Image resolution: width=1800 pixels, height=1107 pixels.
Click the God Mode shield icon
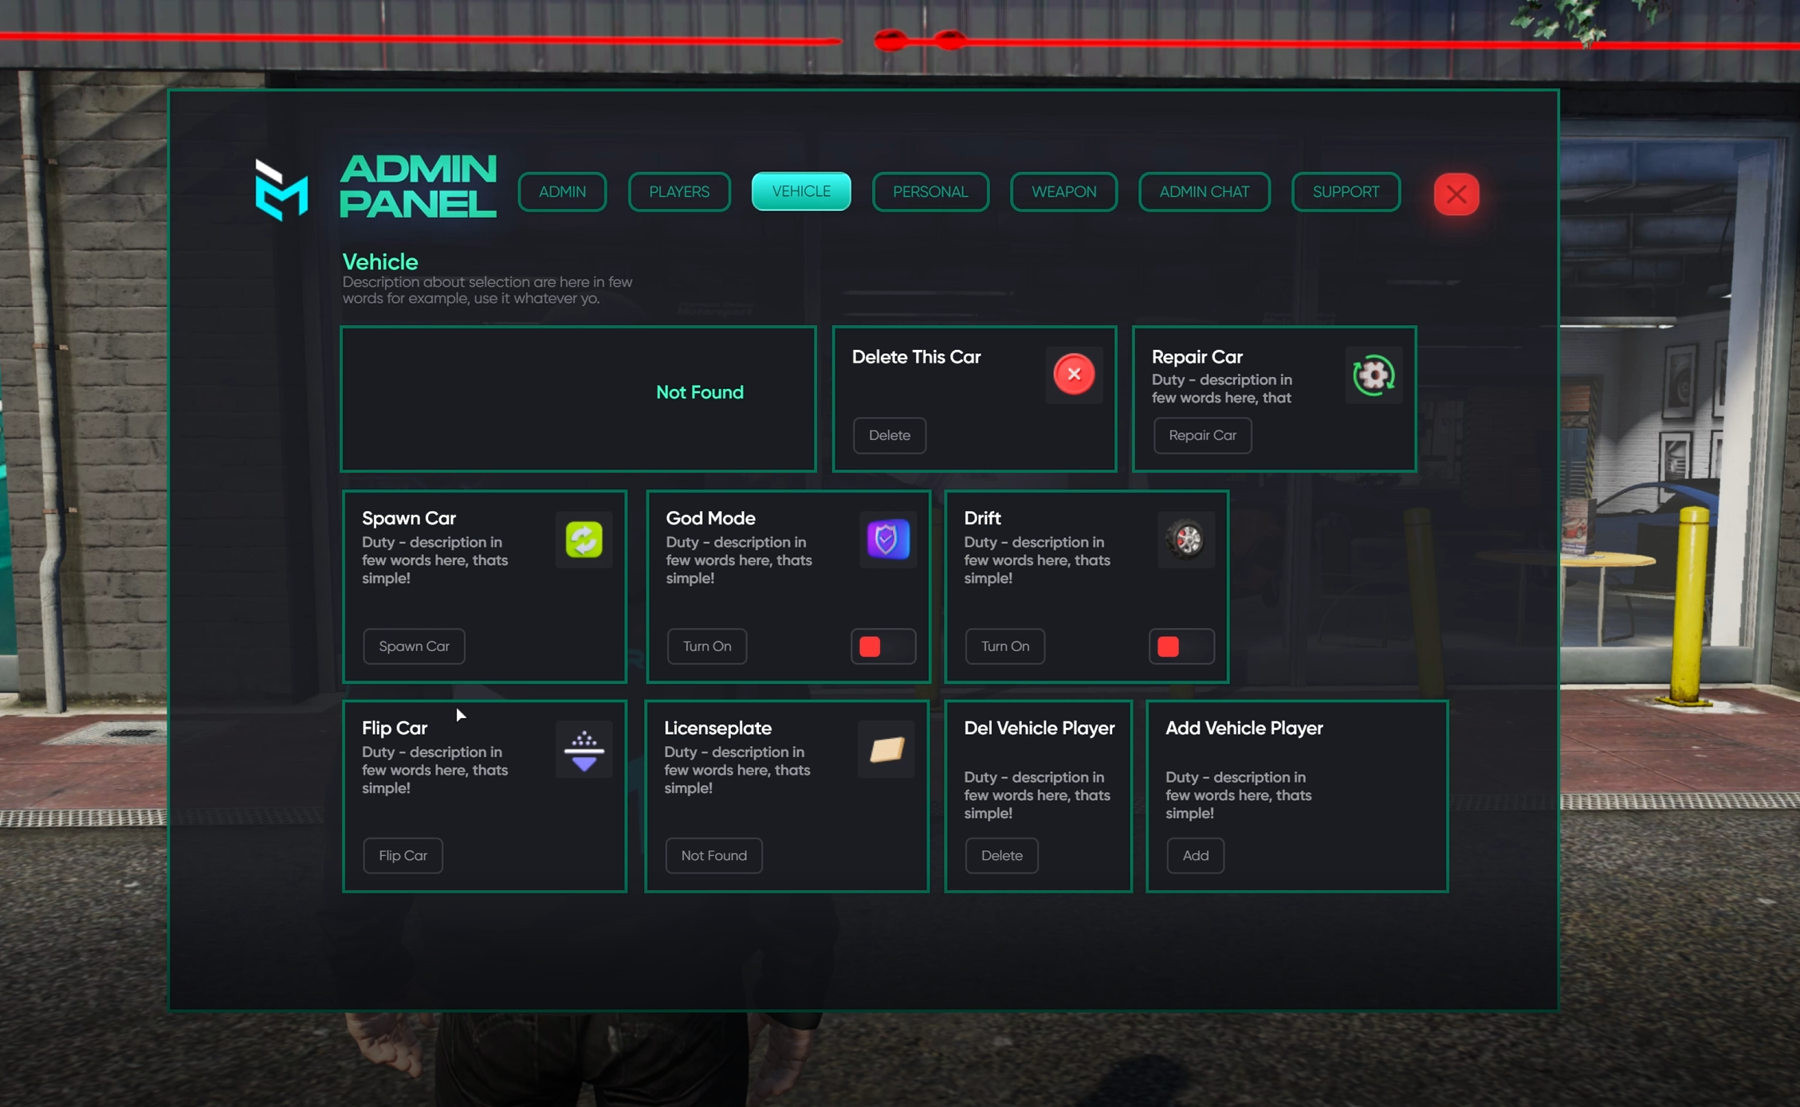point(887,540)
